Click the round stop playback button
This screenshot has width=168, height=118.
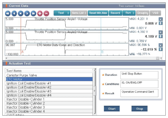(x=21, y=14)
